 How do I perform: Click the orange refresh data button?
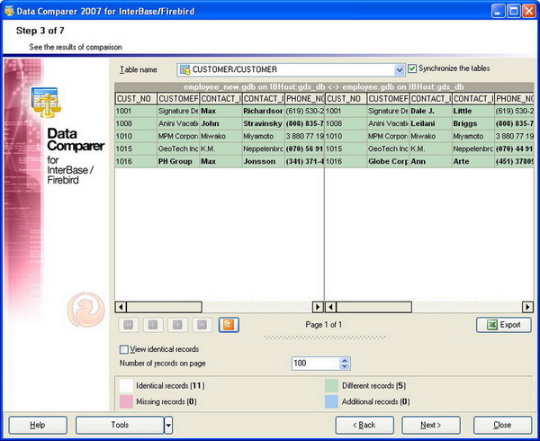tap(229, 325)
